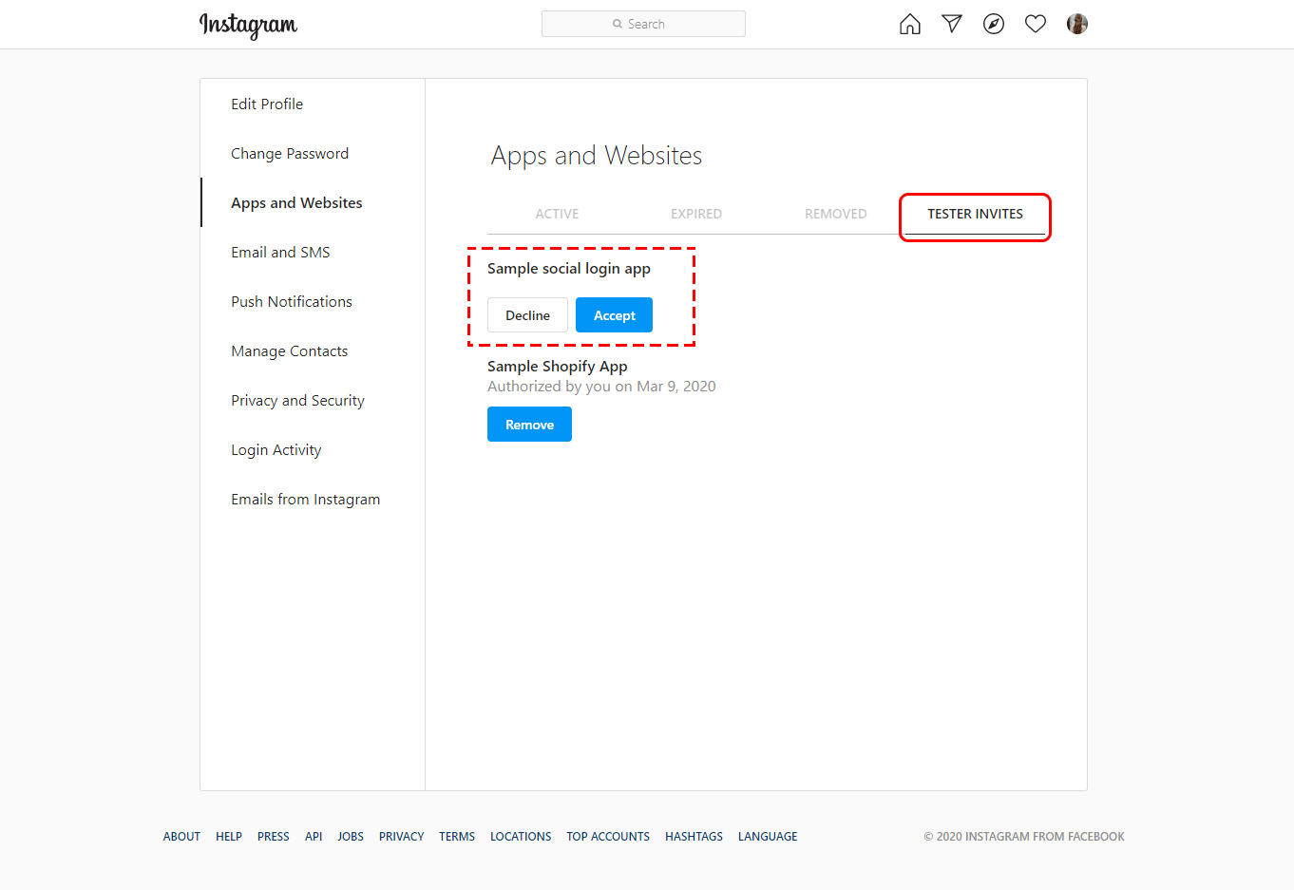Click the Apps and Websites page heading
Image resolution: width=1294 pixels, height=890 pixels.
click(597, 156)
